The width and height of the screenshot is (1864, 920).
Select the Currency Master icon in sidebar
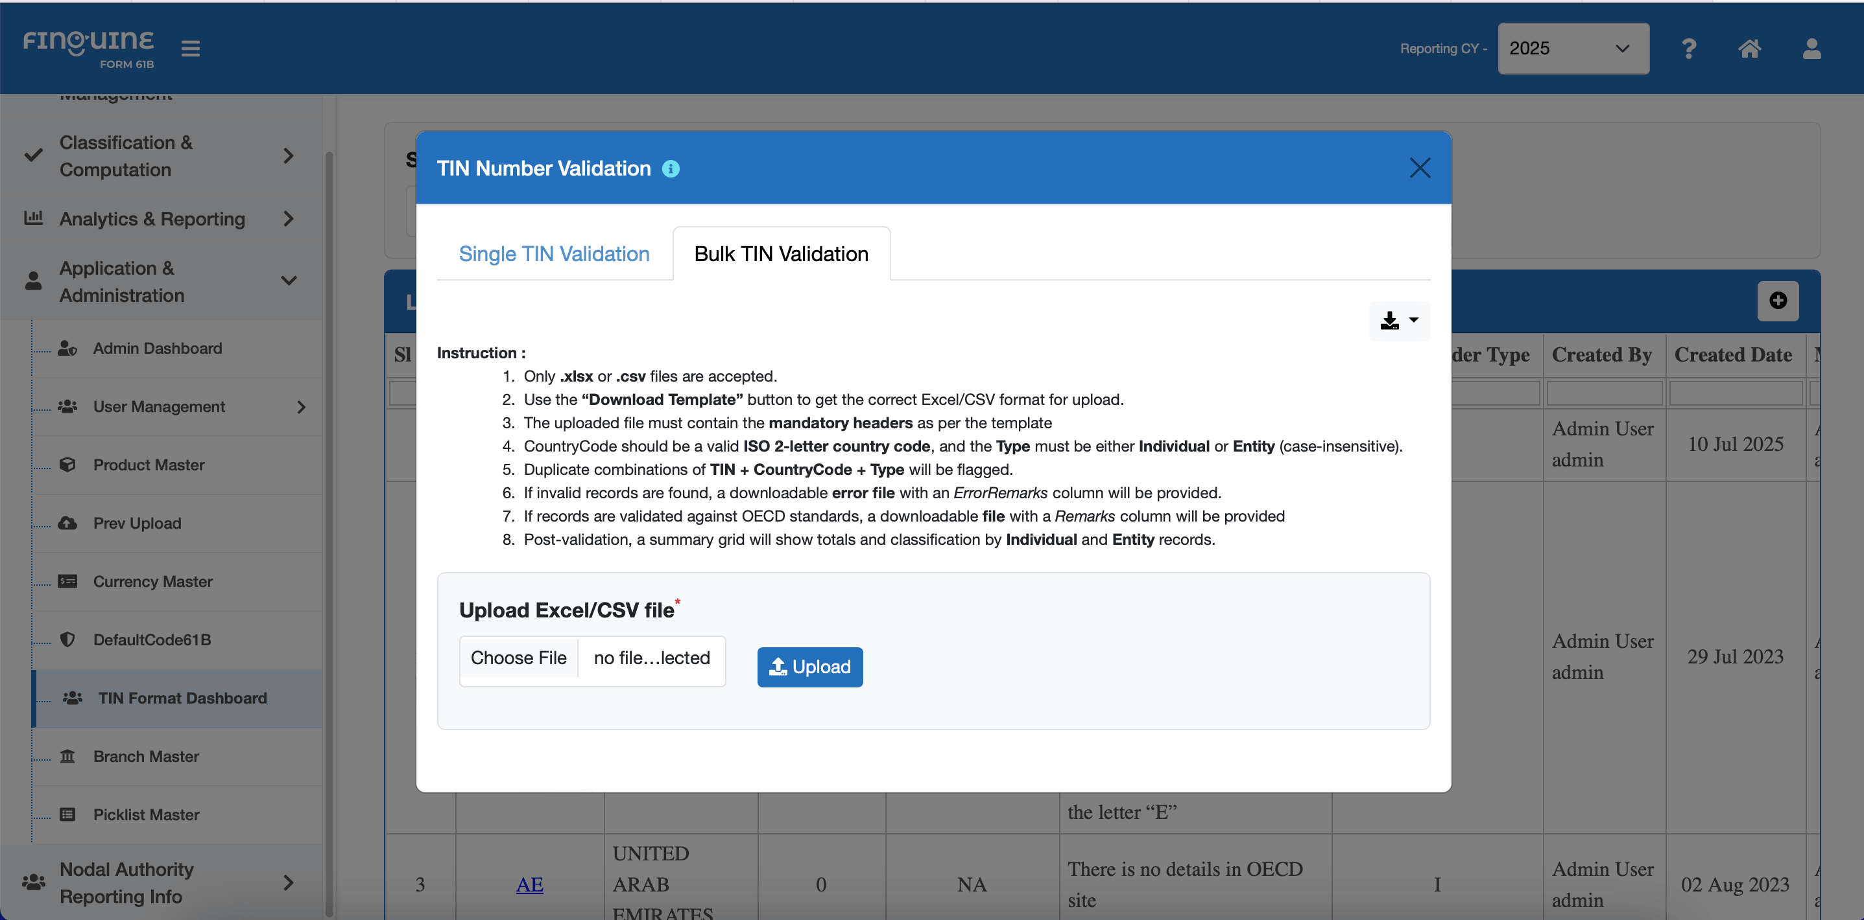click(68, 581)
